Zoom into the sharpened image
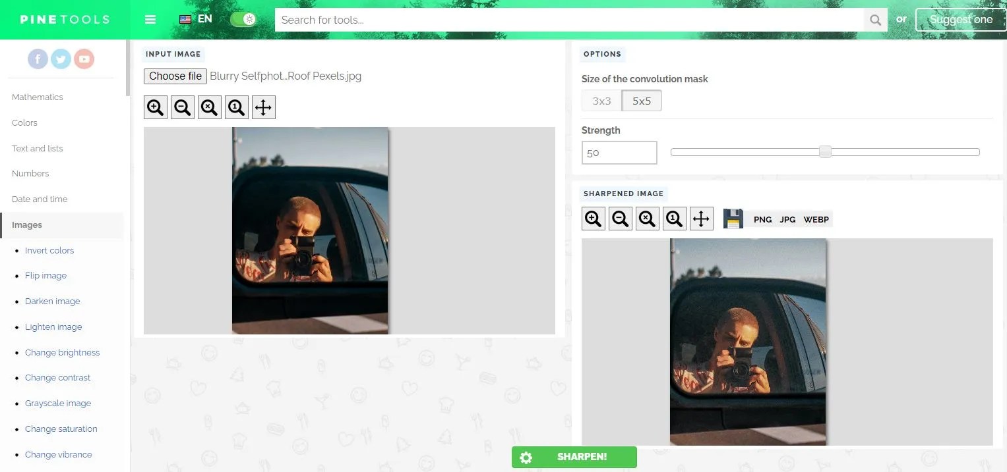Screen dimensions: 1007x472 592,218
